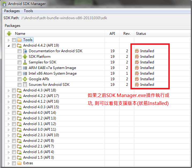192x168 pixels.
Task: Check the Extras checkbox
Action: pos(14,163)
